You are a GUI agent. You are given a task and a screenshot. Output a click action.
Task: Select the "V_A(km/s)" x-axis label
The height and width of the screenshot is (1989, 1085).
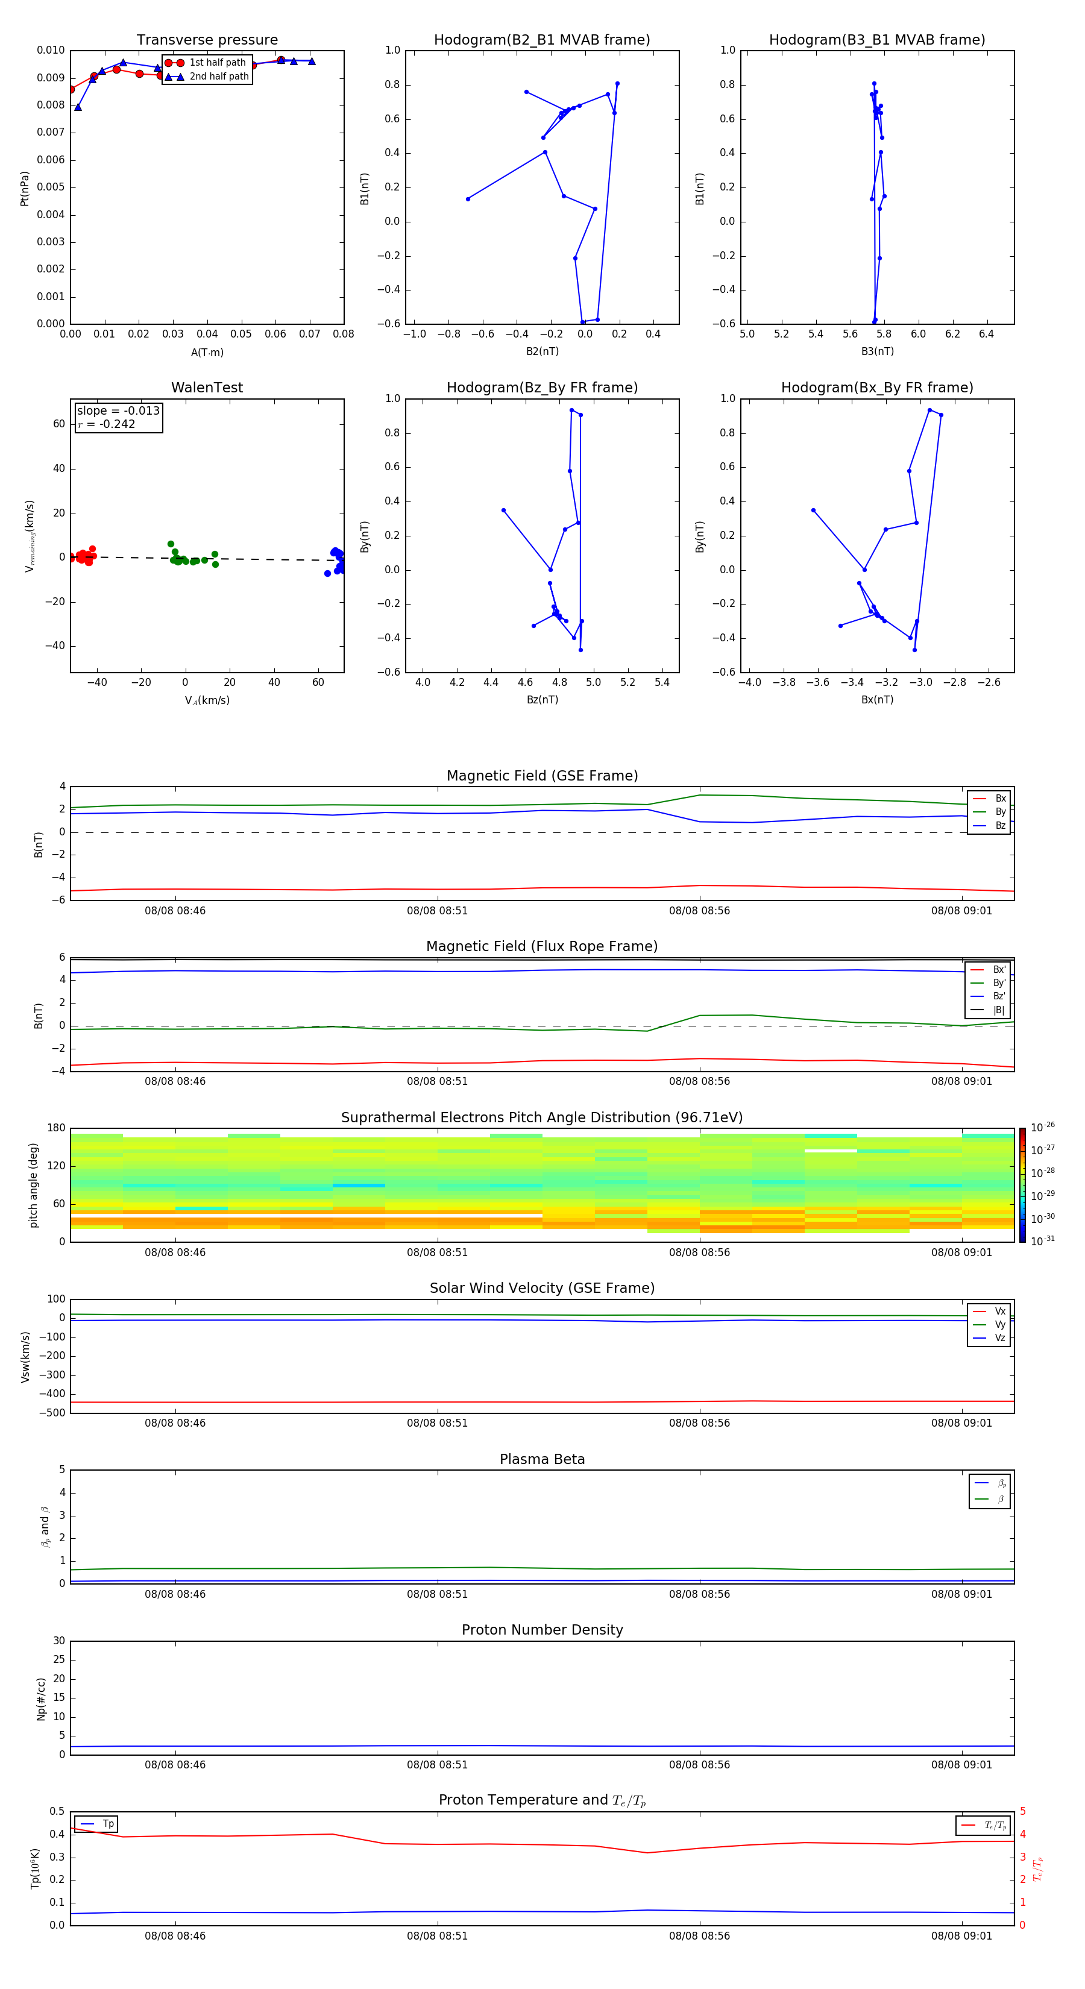tap(207, 700)
